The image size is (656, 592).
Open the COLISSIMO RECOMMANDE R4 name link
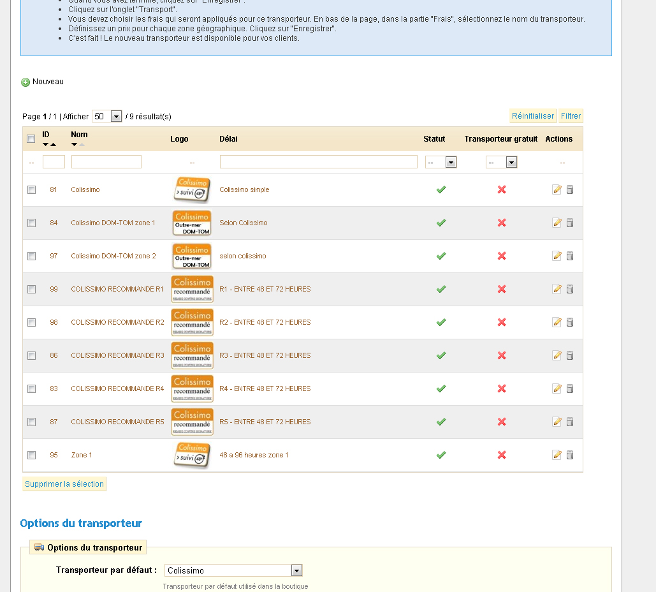pos(117,389)
